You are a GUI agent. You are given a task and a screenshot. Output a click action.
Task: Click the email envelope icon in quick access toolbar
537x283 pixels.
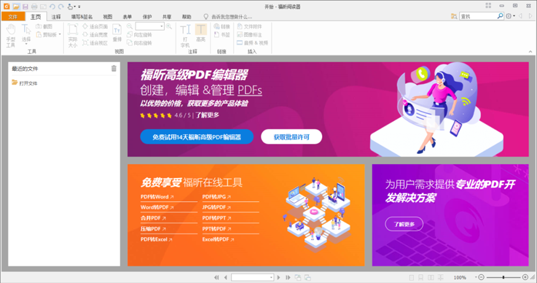click(43, 6)
